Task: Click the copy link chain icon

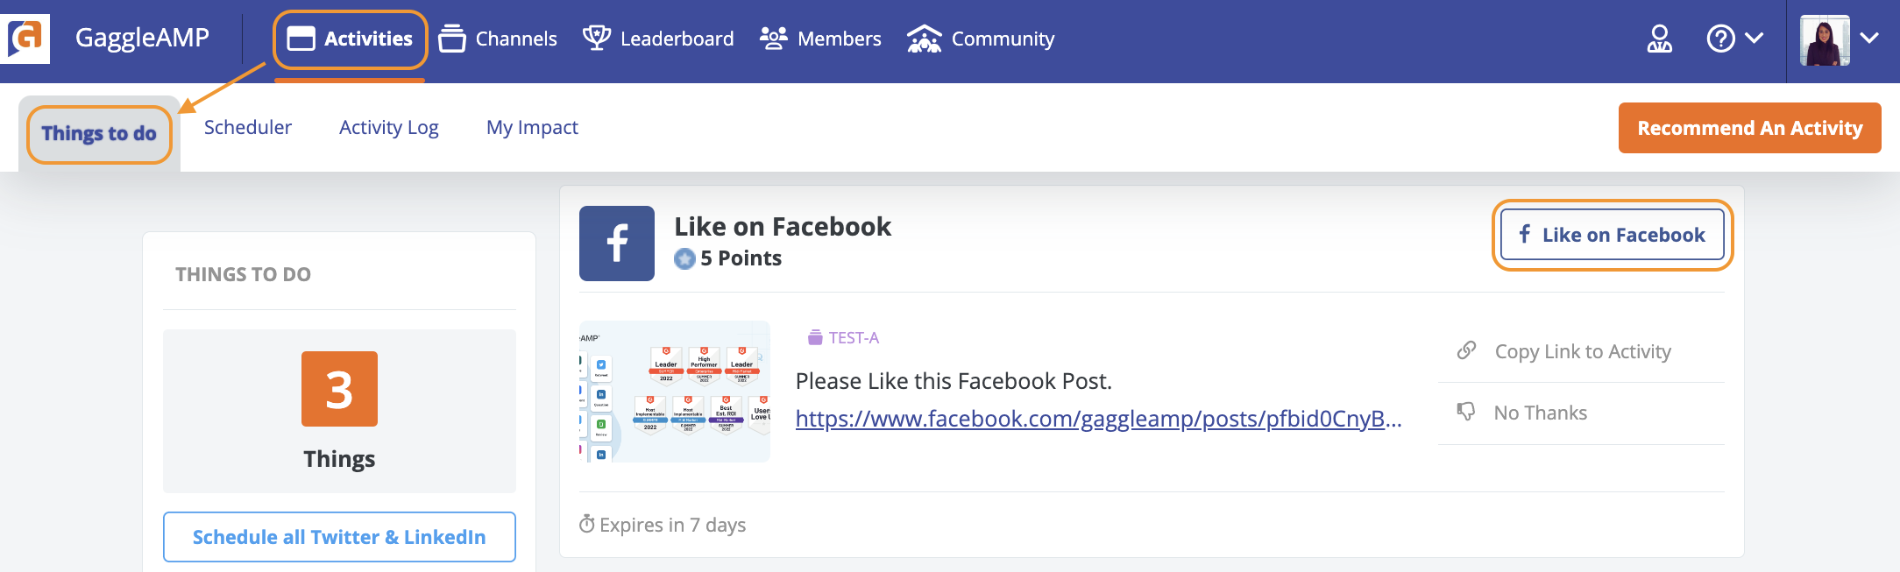Action: coord(1466,350)
